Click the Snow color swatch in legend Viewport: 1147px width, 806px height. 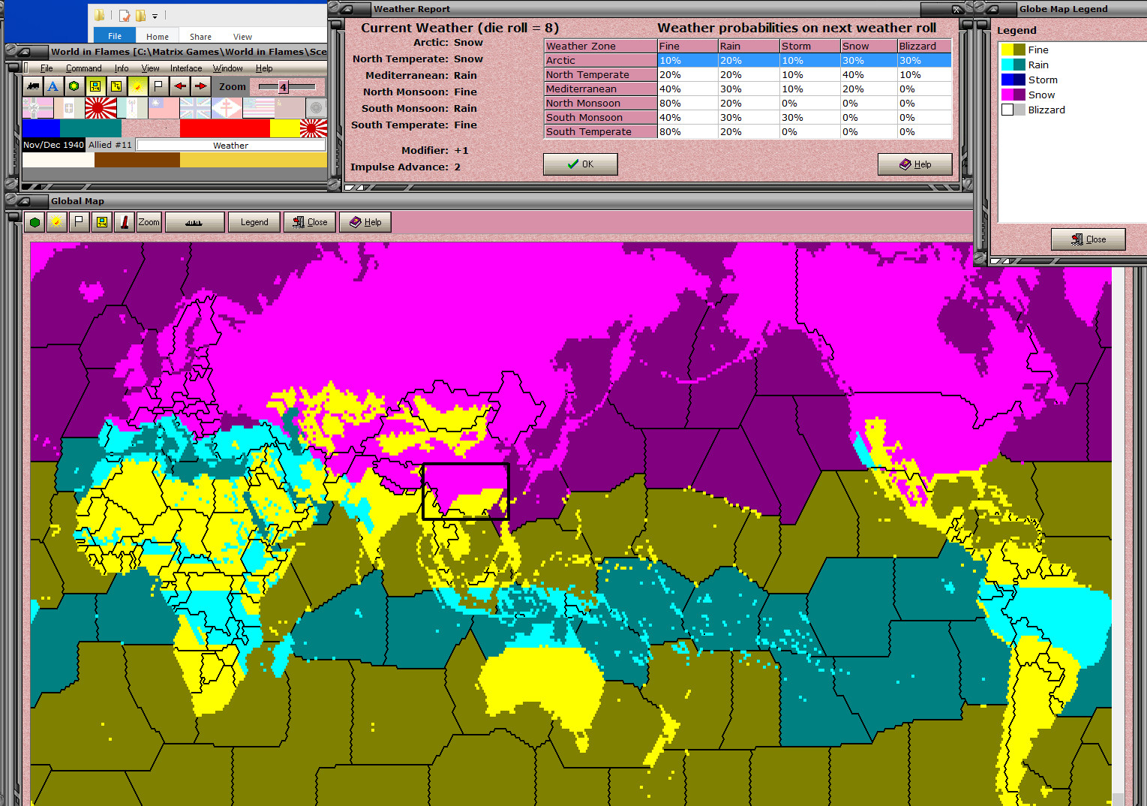point(1013,95)
